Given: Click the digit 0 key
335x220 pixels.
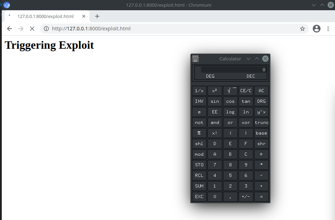Looking at the screenshot, I should pos(215,196).
